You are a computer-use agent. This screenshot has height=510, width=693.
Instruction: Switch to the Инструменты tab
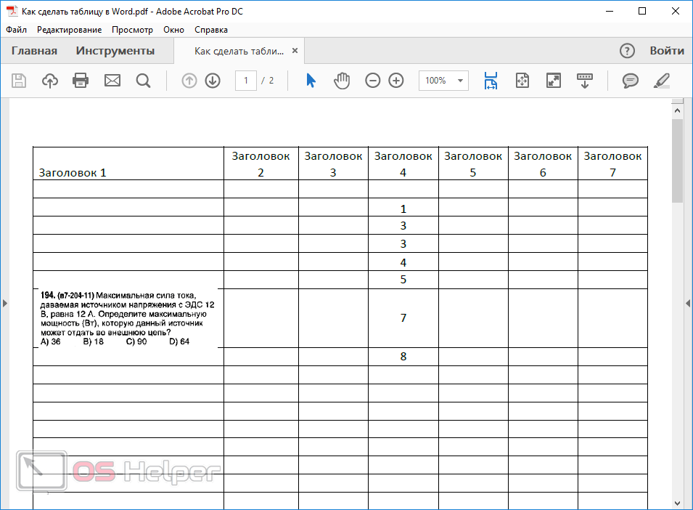(115, 51)
